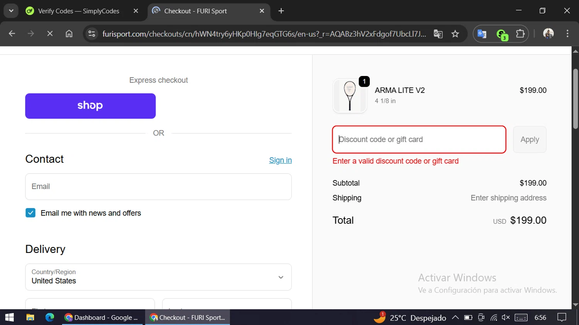Click the ARMA LITE V2 racket thumbnail
Viewport: 579px width, 325px height.
pos(350,96)
